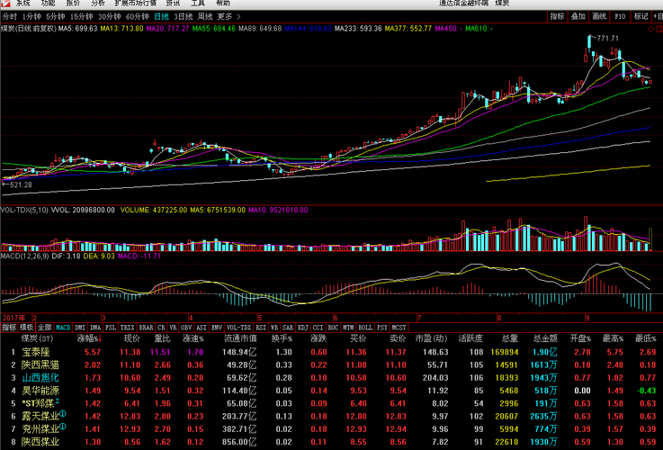This screenshot has height=450, width=663.
Task: Click the MA5: 699.63 legend value
Action: click(x=77, y=29)
